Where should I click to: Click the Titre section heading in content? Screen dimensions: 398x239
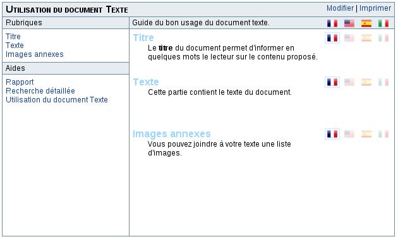coord(143,38)
